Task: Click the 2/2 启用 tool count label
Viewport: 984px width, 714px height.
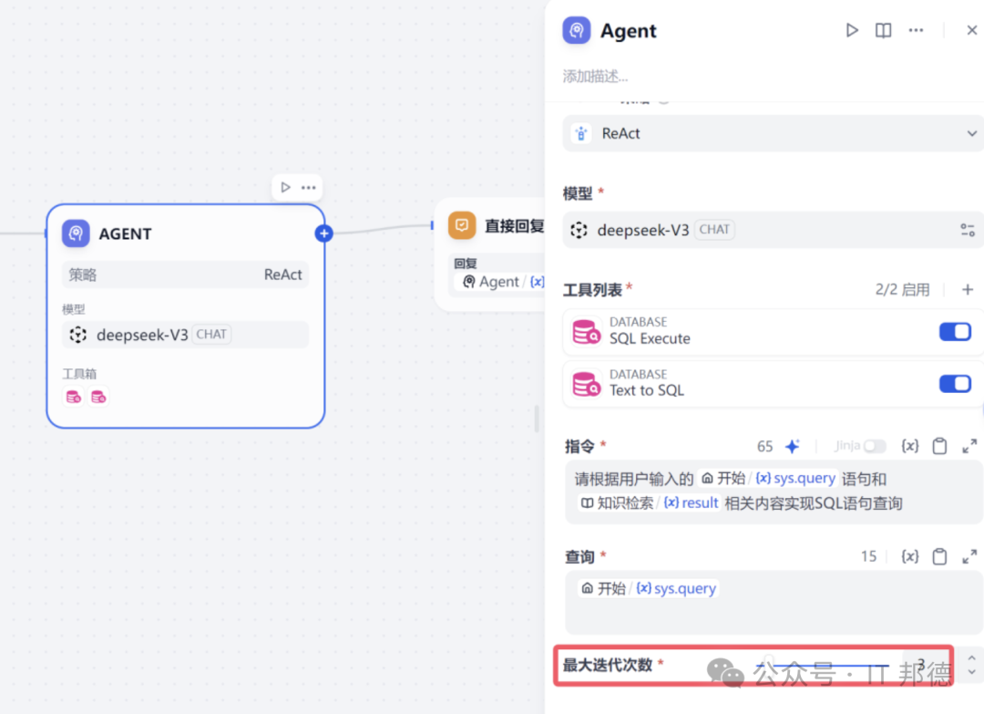Action: click(902, 289)
